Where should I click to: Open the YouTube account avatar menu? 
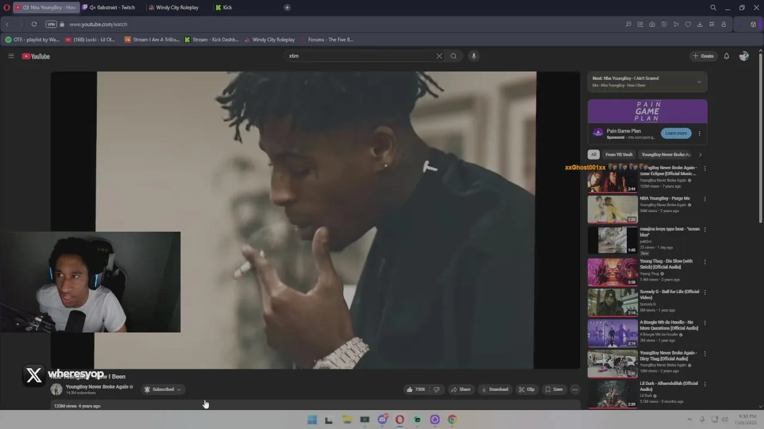pyautogui.click(x=744, y=56)
